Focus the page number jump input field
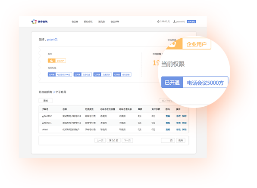 [168, 140]
